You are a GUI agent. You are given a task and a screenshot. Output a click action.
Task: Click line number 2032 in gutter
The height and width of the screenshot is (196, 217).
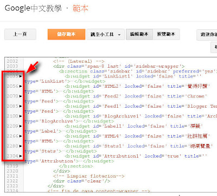pos(12,61)
